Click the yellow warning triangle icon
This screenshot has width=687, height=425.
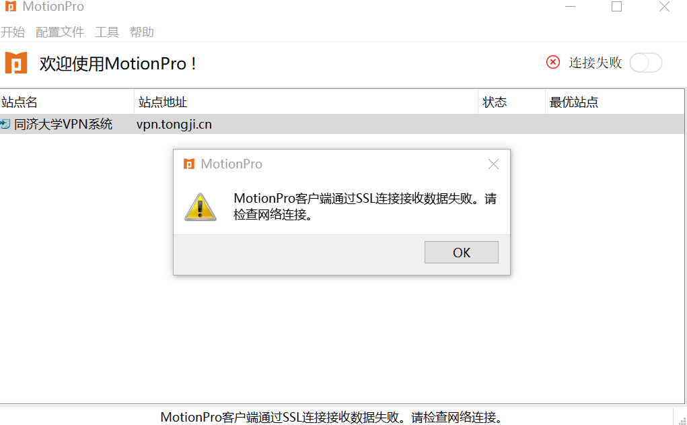click(201, 207)
